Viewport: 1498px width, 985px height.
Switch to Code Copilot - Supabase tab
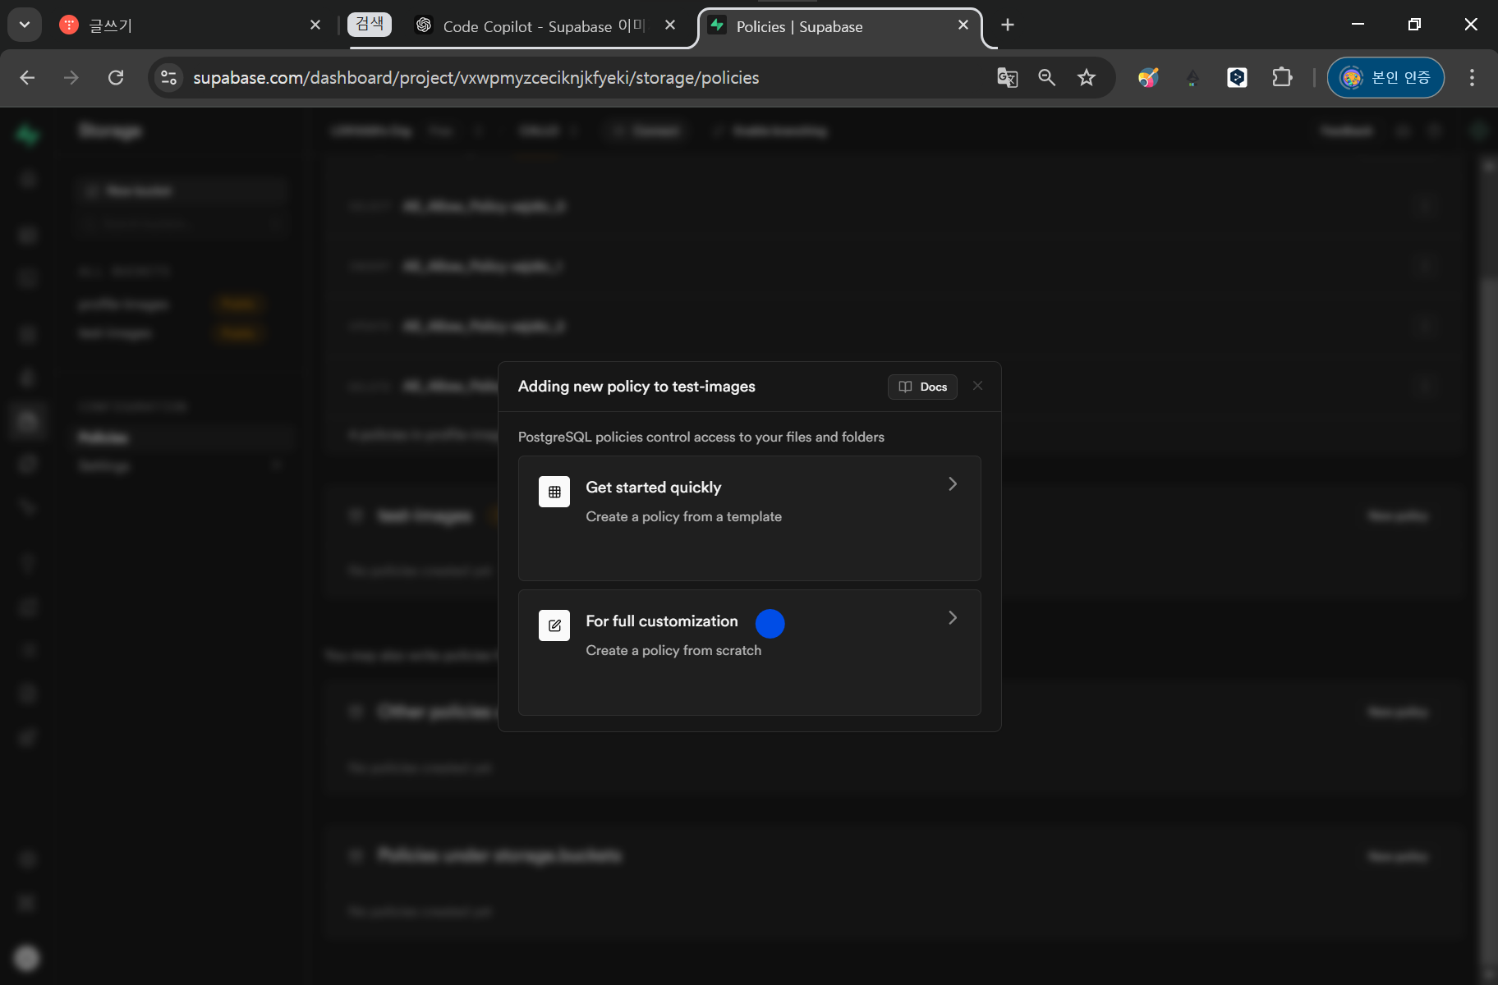click(x=544, y=26)
